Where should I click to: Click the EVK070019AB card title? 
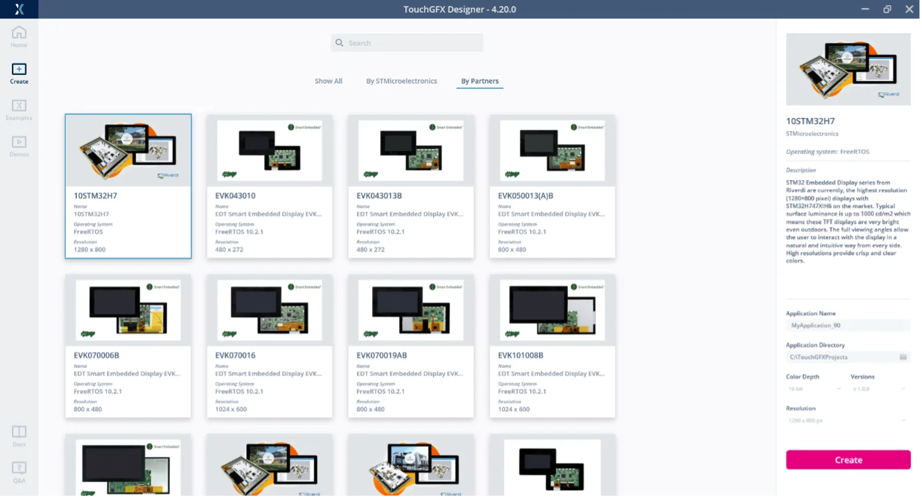point(382,356)
